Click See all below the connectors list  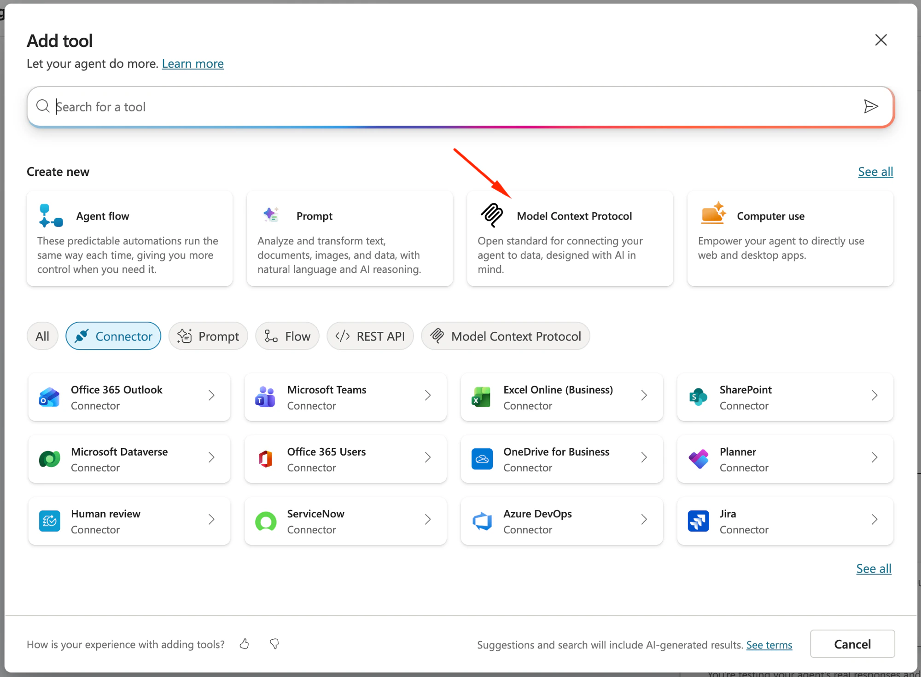pos(874,569)
